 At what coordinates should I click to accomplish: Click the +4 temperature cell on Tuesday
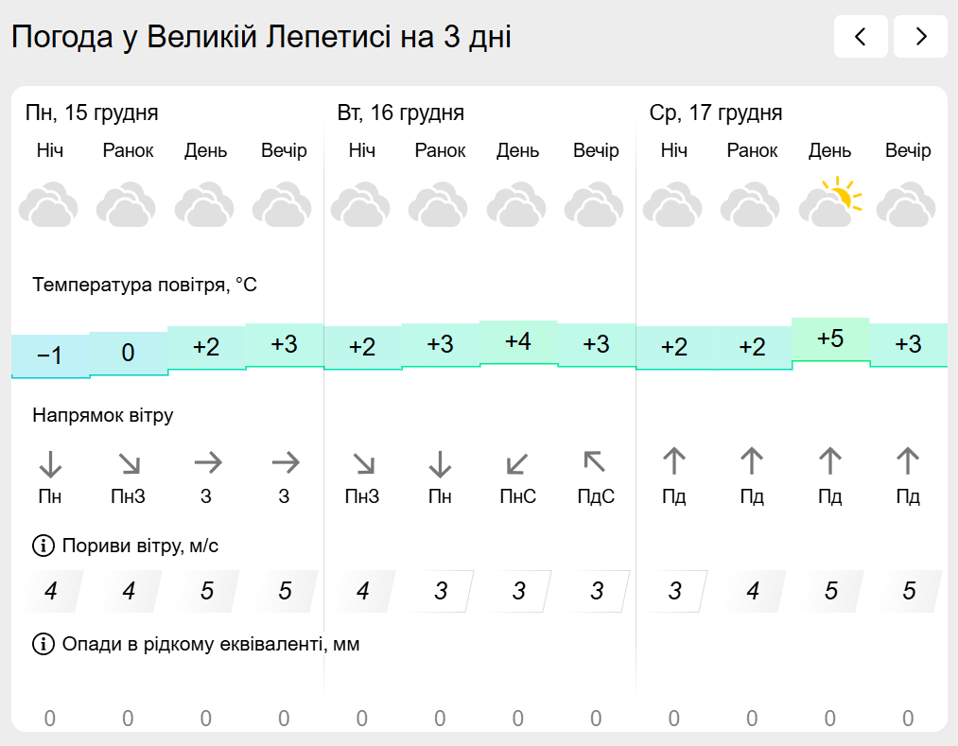pos(517,342)
